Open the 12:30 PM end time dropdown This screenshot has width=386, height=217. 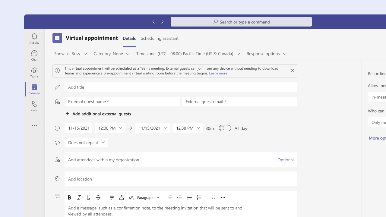click(x=188, y=128)
